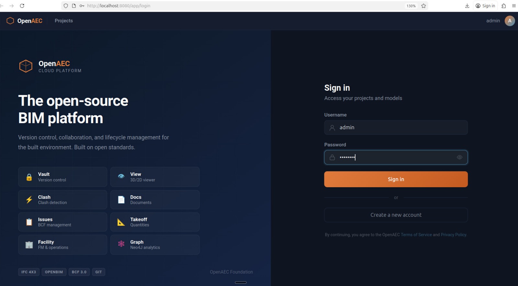Click the OpenAEC hexagon logo in navbar
The width and height of the screenshot is (518, 286).
10,21
